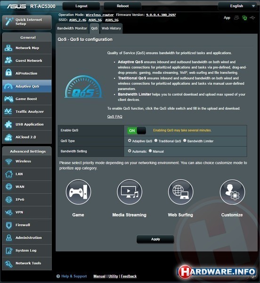Click the Logout button
The width and height of the screenshot is (260, 283).
81,6
